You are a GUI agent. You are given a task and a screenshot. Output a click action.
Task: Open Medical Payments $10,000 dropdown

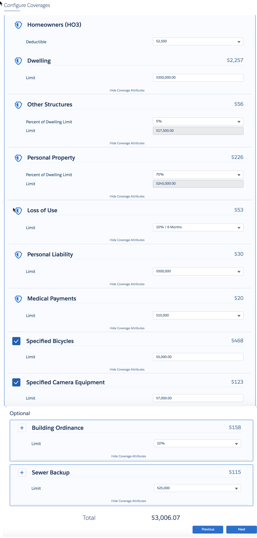tap(198, 315)
